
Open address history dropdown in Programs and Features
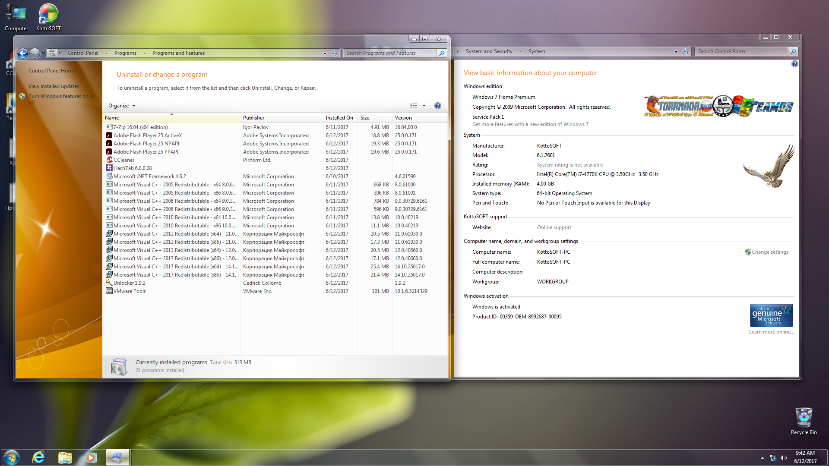point(325,53)
